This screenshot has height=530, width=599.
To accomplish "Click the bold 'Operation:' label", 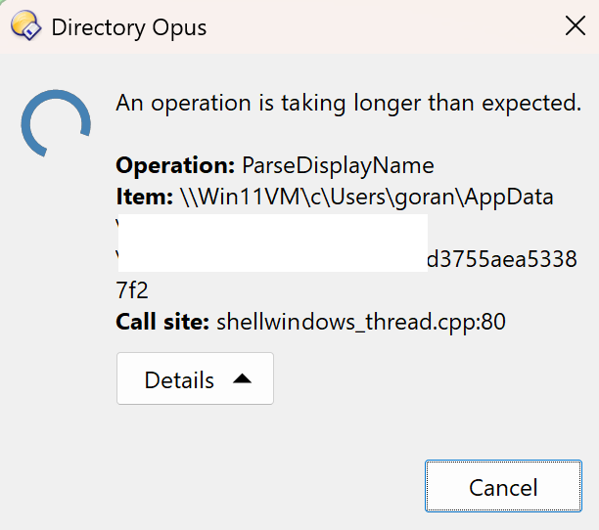I will pos(175,165).
